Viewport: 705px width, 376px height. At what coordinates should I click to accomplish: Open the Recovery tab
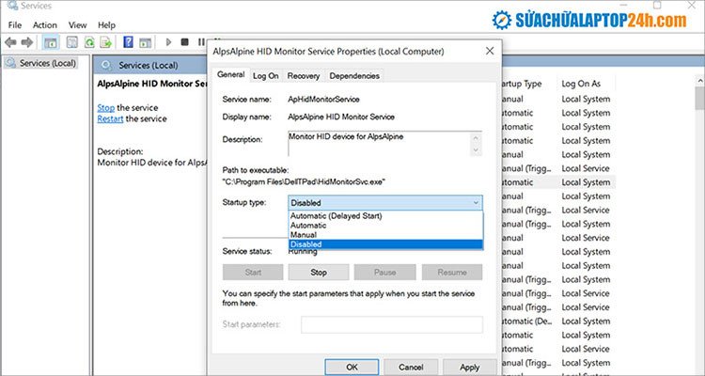click(303, 75)
